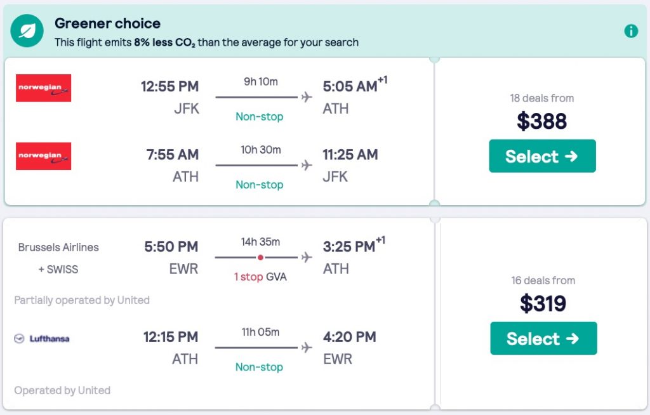Click airplane icon on 14h 35m flight
650x415 pixels.
click(307, 257)
